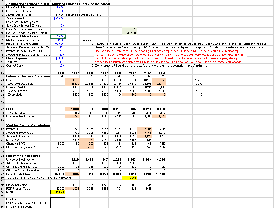Screen dimensions: 274x208
Task: Select Year 1 Discount Factor 0.833
Action: pos(72,185)
